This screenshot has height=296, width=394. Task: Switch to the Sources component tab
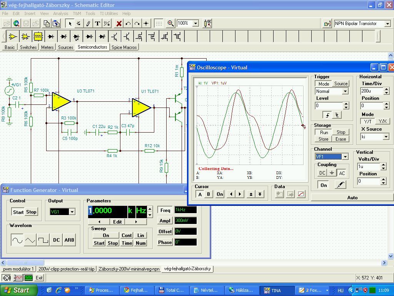coord(65,47)
